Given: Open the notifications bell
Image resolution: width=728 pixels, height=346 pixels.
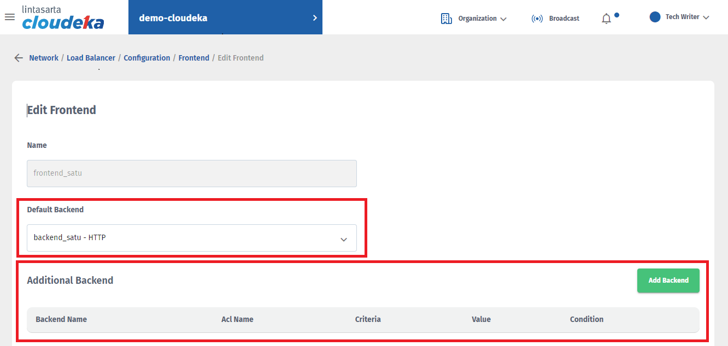Looking at the screenshot, I should click(606, 19).
